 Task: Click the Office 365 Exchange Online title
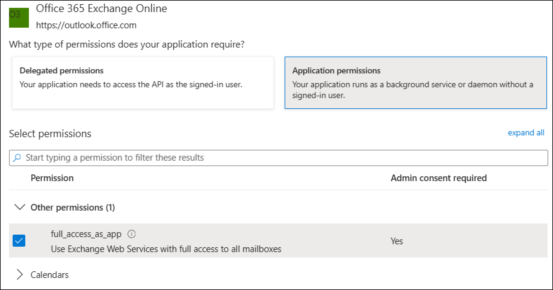click(101, 8)
